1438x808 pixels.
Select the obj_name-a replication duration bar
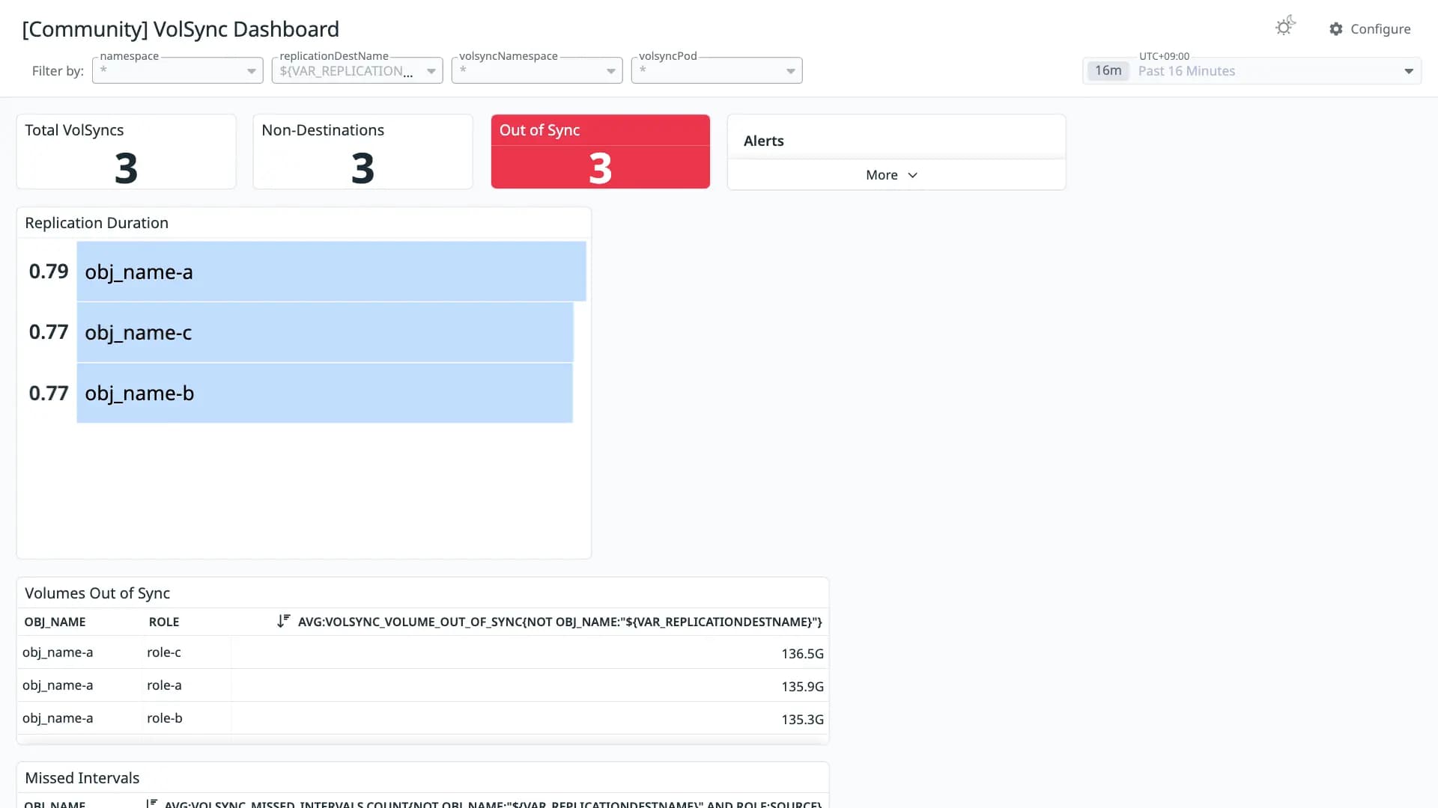pyautogui.click(x=331, y=272)
